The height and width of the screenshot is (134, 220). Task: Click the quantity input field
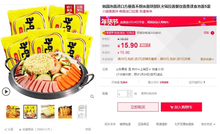click(x=122, y=94)
